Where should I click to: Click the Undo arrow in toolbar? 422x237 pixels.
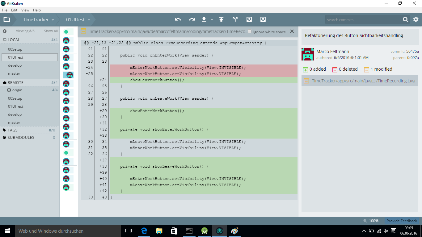click(x=178, y=19)
